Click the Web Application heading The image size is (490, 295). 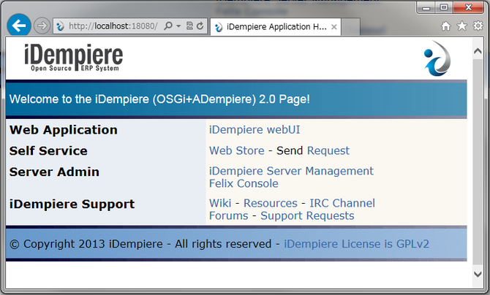point(64,130)
